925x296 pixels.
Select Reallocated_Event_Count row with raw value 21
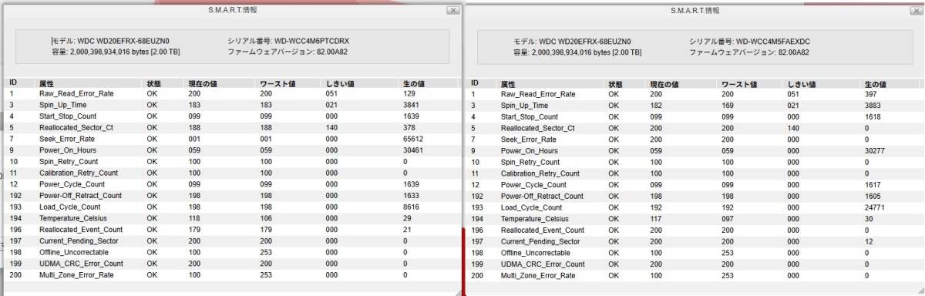pos(231,230)
